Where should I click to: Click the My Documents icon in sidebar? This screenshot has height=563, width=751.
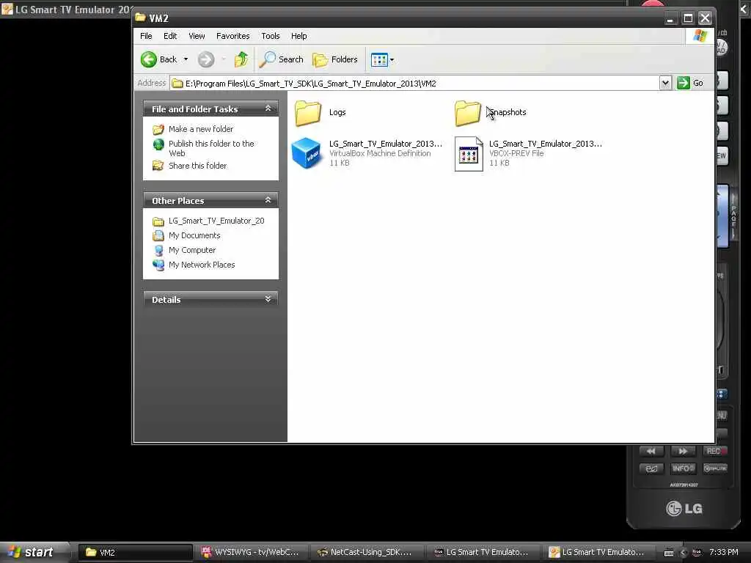point(158,235)
